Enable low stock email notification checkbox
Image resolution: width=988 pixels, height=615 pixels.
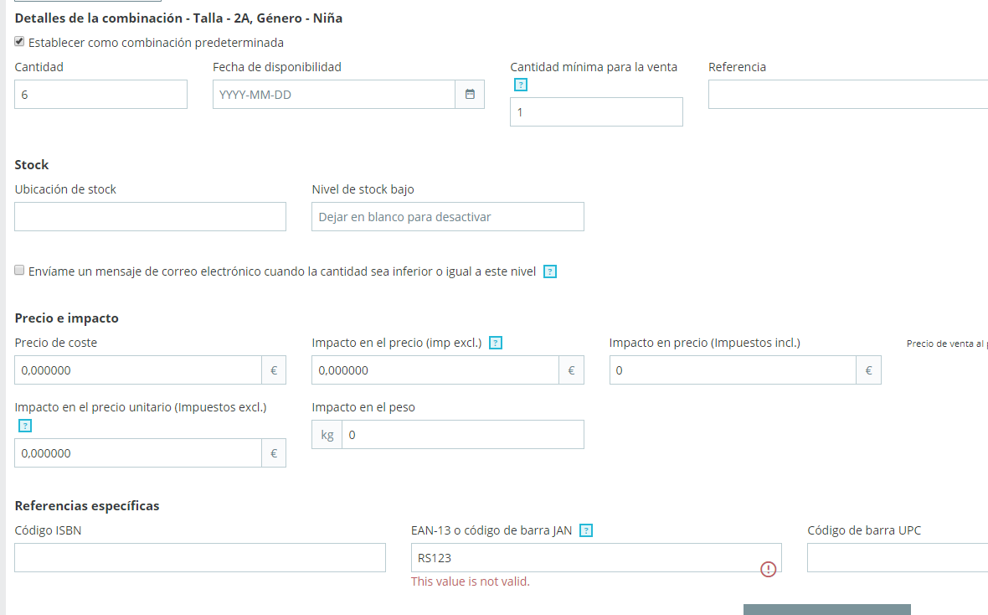19,271
